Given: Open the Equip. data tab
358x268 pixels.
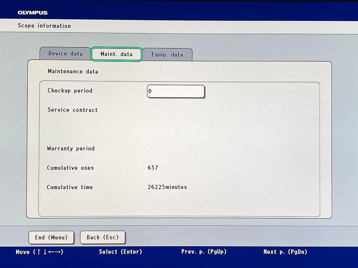Looking at the screenshot, I should click(167, 55).
